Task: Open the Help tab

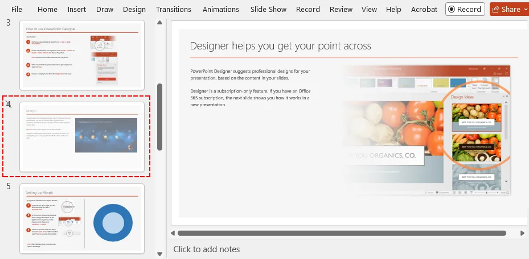Action: tap(393, 10)
